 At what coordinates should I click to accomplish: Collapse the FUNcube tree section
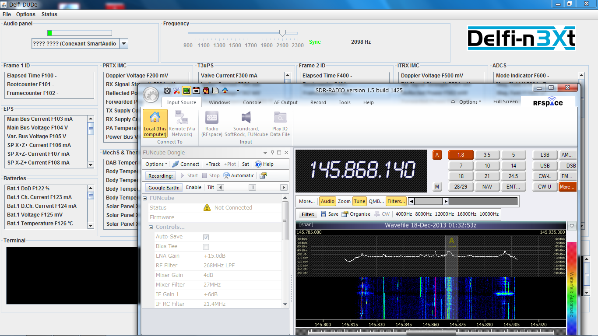tap(146, 198)
